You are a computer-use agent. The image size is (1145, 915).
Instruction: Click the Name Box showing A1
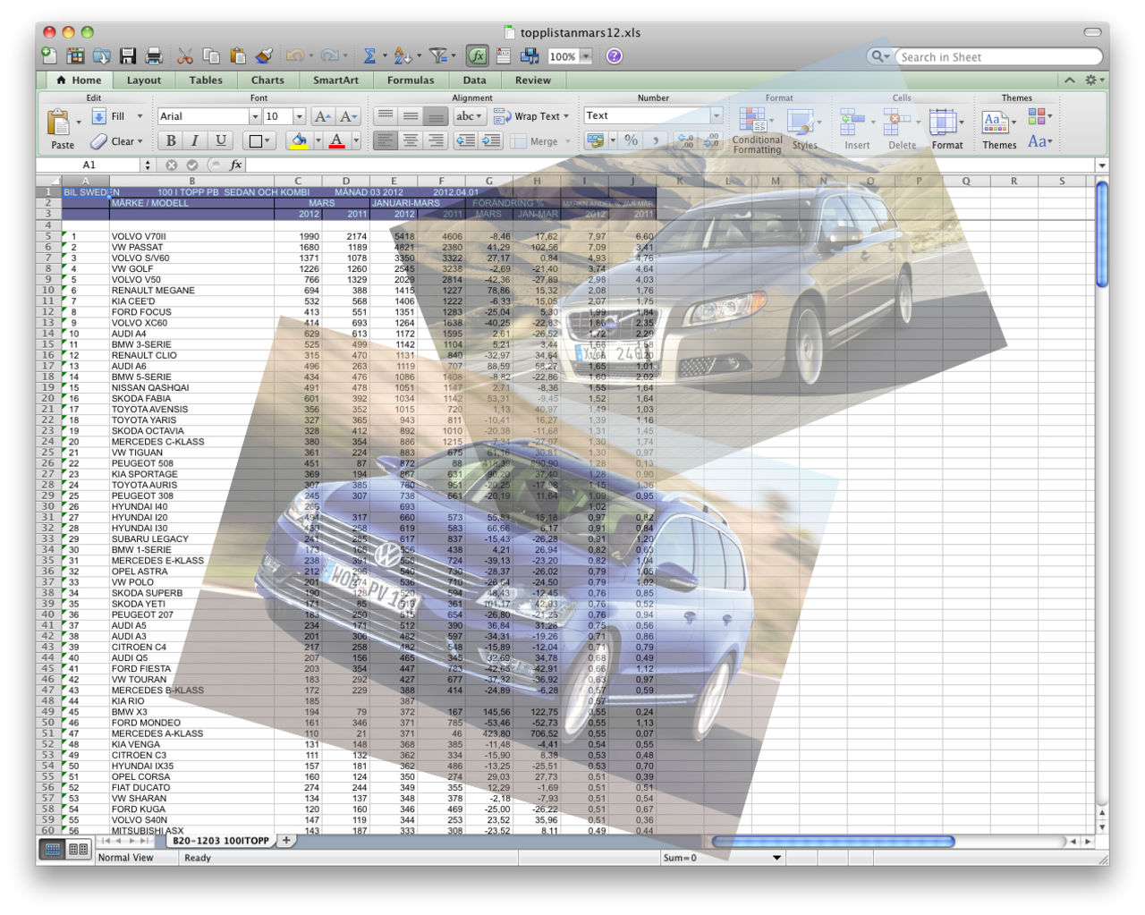tap(89, 165)
